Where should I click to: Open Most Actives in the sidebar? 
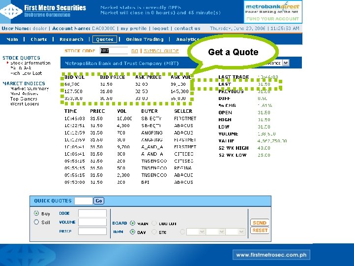[x=24, y=94]
